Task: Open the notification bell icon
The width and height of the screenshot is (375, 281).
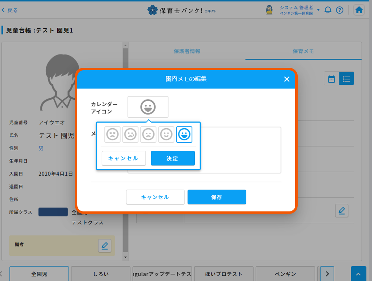Action: pos(328,10)
